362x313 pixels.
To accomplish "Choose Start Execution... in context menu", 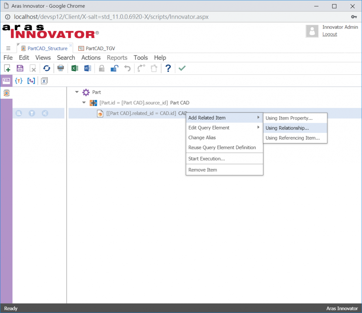I will click(x=224, y=159).
